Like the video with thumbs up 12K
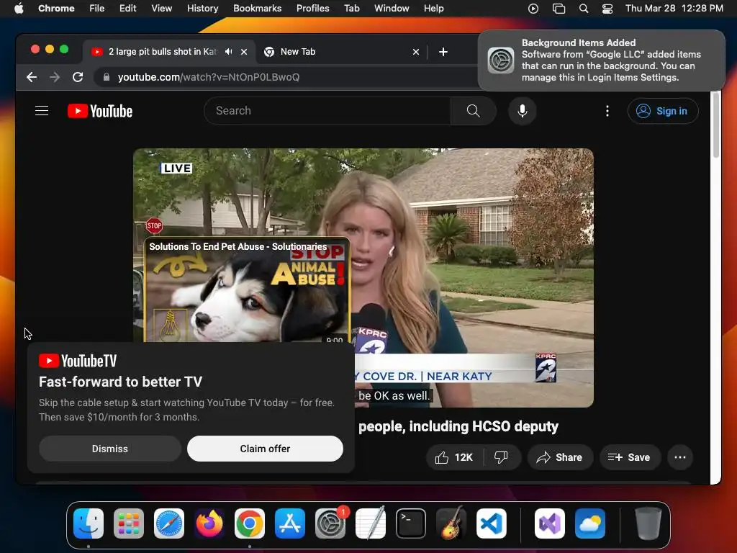This screenshot has height=553, width=737. [455, 457]
